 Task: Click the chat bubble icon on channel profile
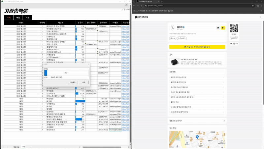pos(218,28)
